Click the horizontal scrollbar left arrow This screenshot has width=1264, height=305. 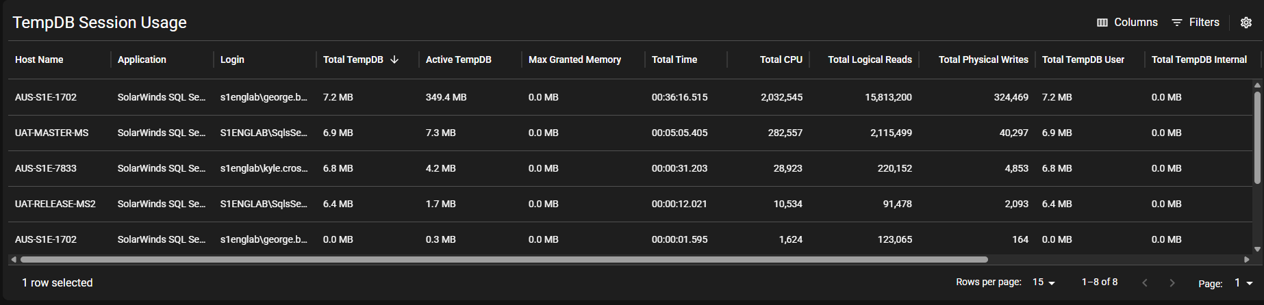(x=14, y=260)
